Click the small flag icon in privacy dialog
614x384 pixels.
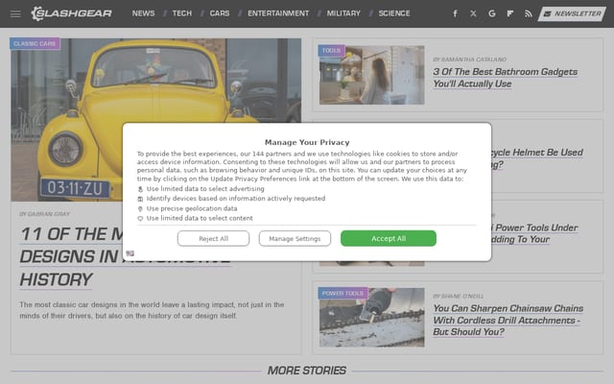[130, 253]
